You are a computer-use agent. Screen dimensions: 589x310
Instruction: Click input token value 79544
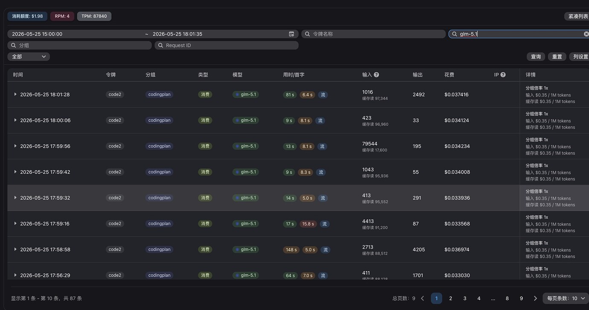click(x=370, y=144)
